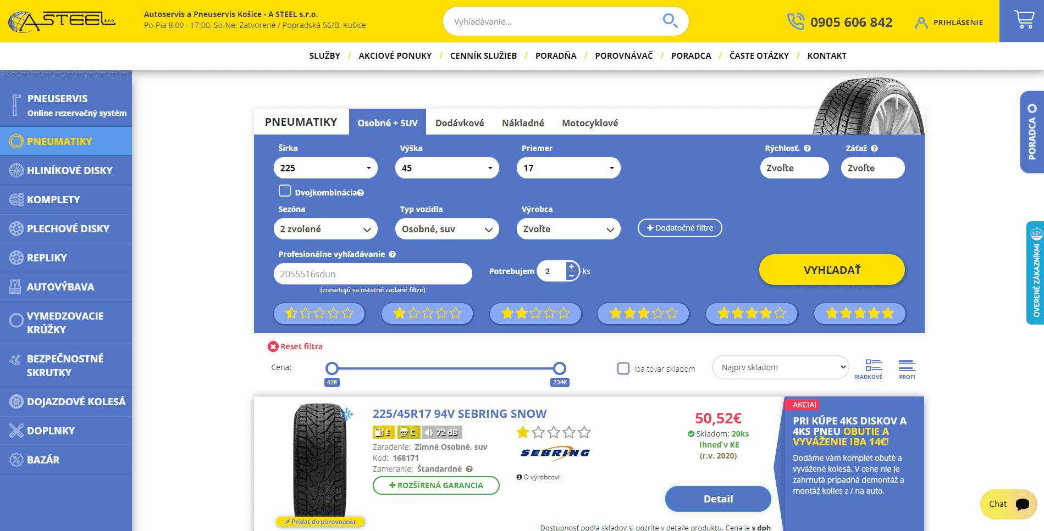Click the Profesionálne vyhľadávanie input field
This screenshot has width=1044, height=531.
(x=372, y=274)
